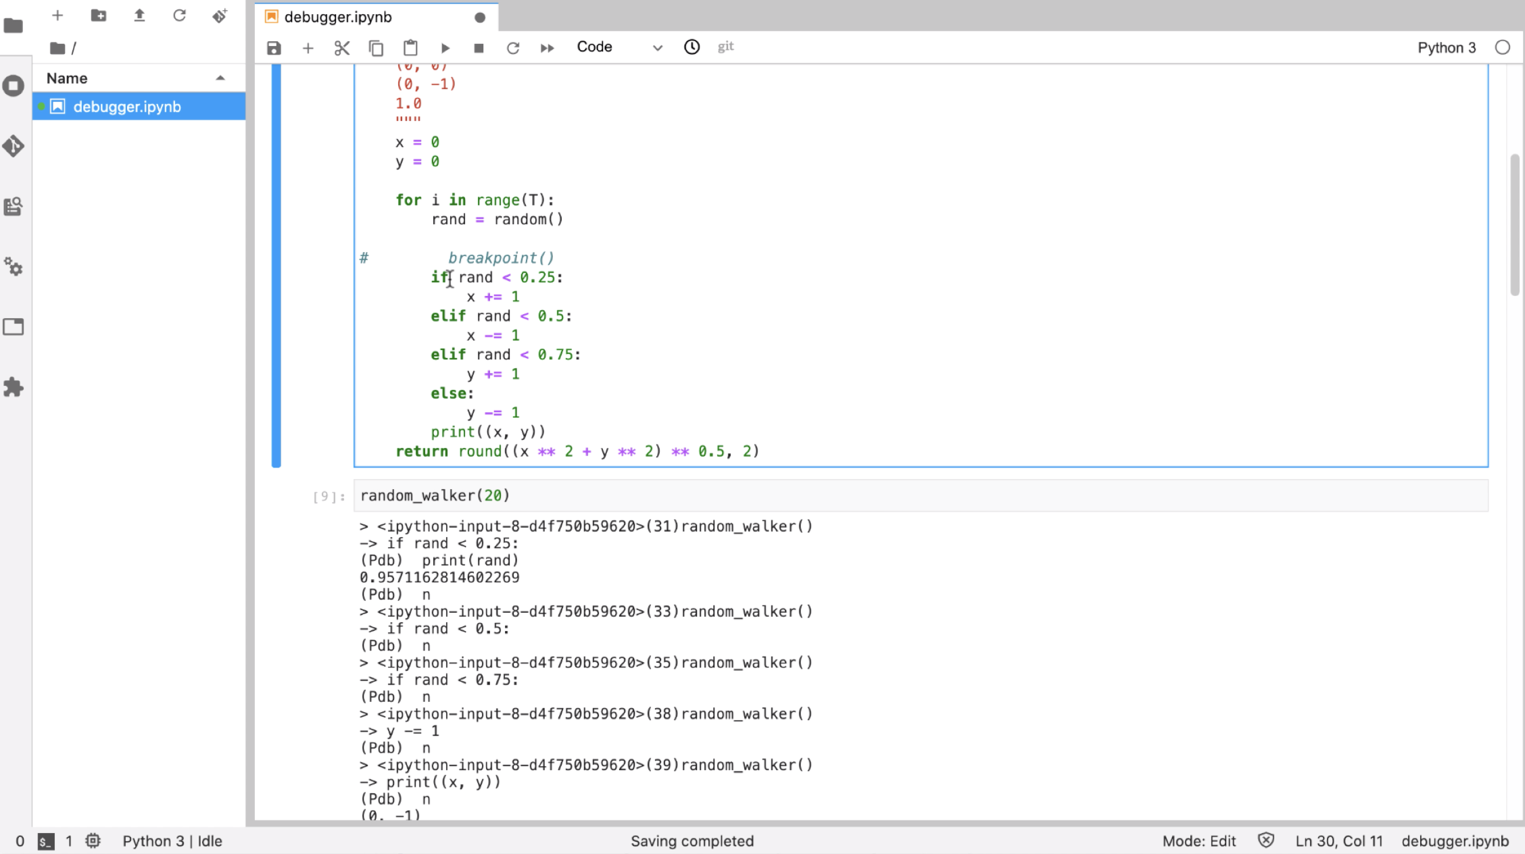Open the Git sidebar panel
The width and height of the screenshot is (1525, 854).
point(14,146)
